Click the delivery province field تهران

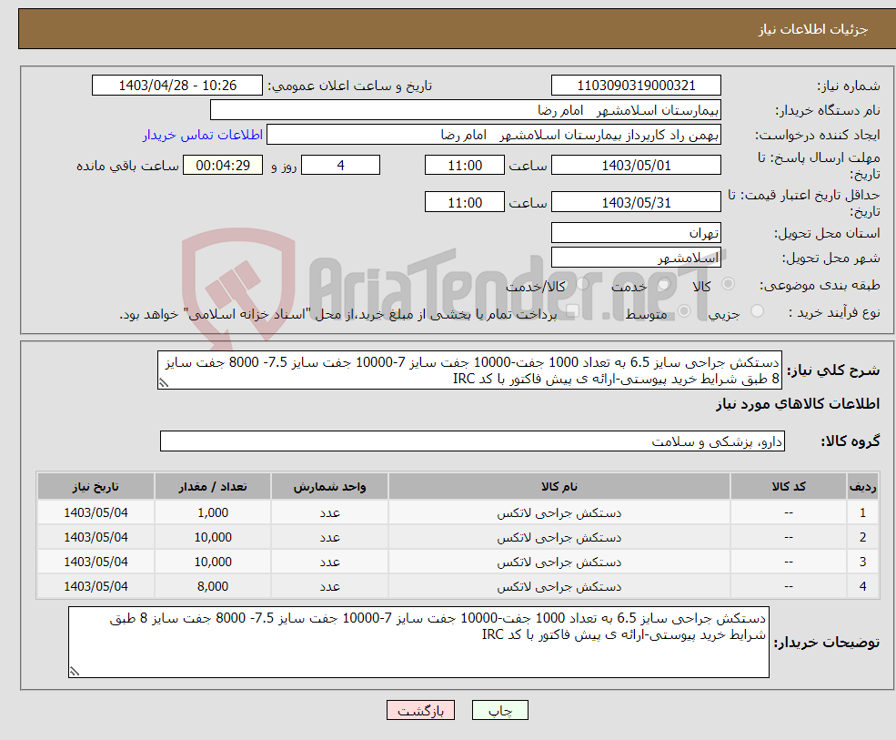(x=636, y=233)
